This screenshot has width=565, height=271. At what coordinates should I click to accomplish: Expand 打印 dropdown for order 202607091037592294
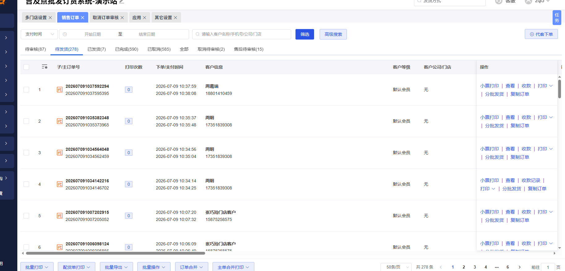[x=545, y=86]
